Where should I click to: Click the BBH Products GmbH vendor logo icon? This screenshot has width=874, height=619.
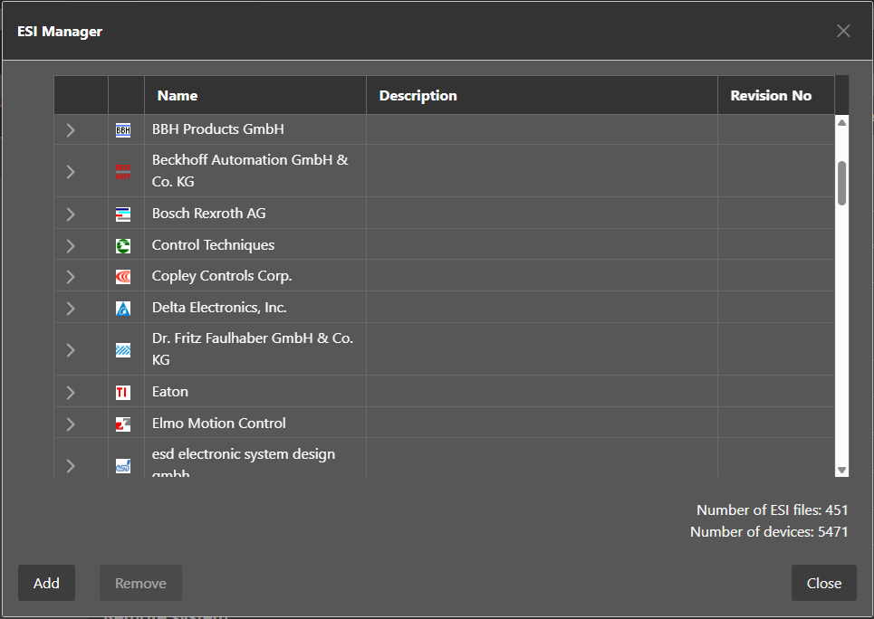click(123, 130)
